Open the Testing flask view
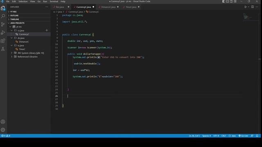This screenshot has height=147, width=262. coord(3,49)
